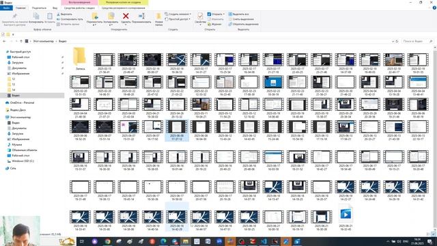Switch to the Главная ribbon tab
This screenshot has height=246, width=437.
point(20,8)
